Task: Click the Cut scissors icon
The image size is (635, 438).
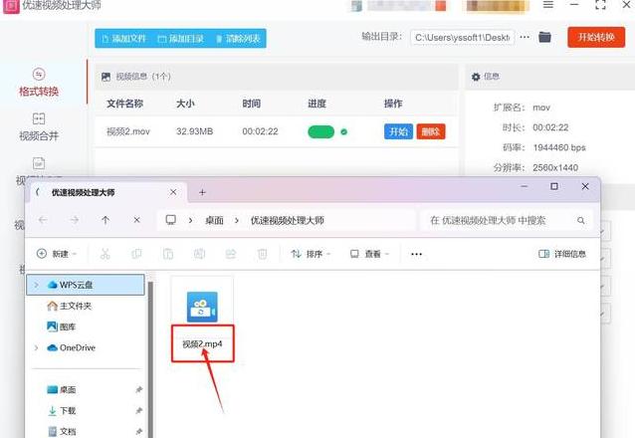Action: click(x=105, y=254)
